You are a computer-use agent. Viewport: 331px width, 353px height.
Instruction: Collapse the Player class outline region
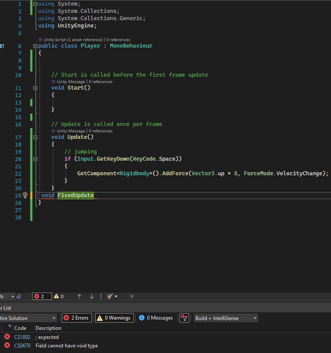35,46
